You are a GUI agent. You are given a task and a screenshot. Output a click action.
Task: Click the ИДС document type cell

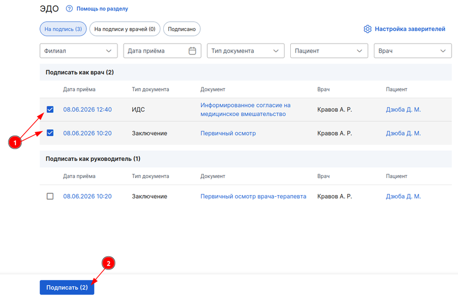[x=138, y=109]
